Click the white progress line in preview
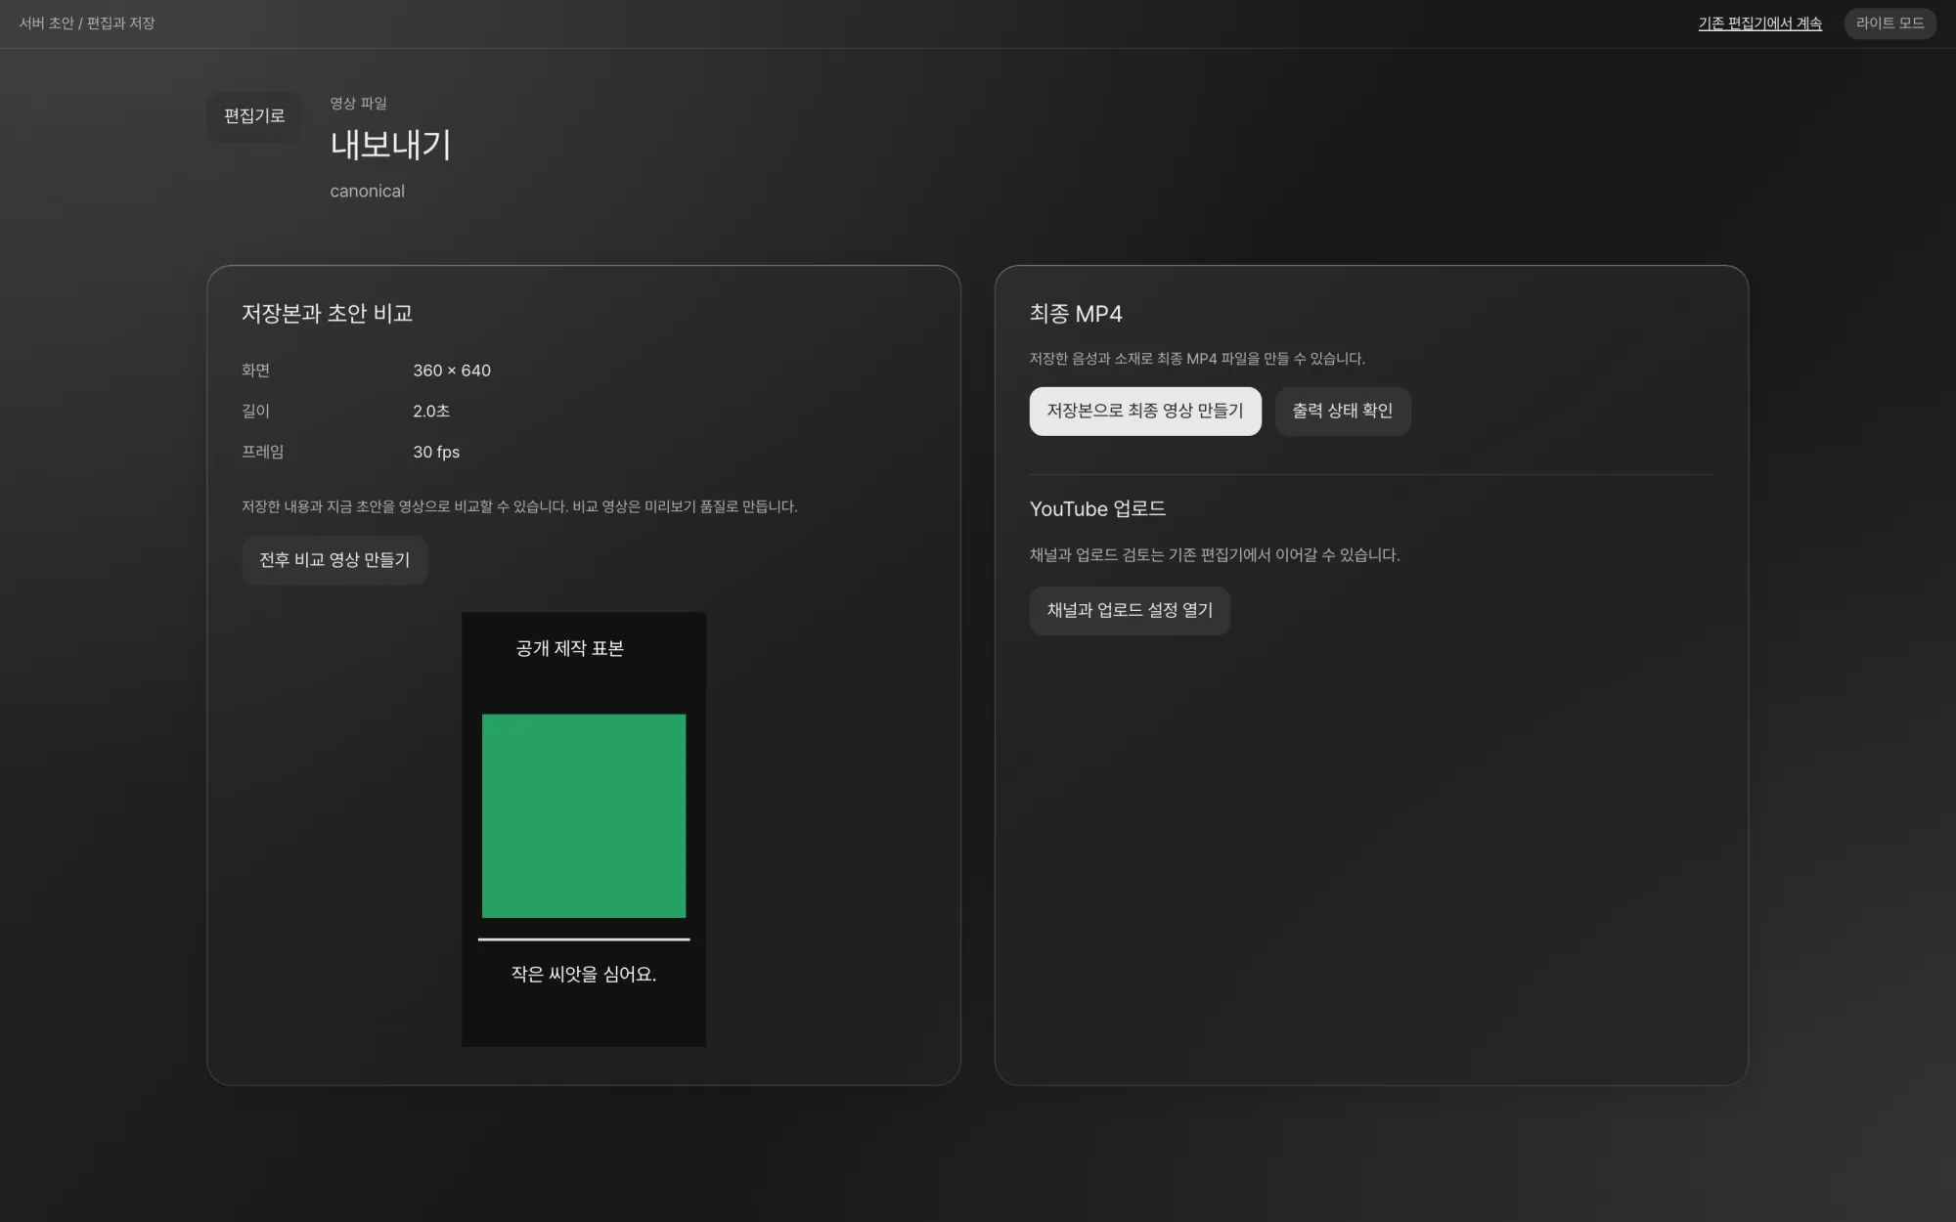Image resolution: width=1956 pixels, height=1222 pixels. click(x=584, y=938)
